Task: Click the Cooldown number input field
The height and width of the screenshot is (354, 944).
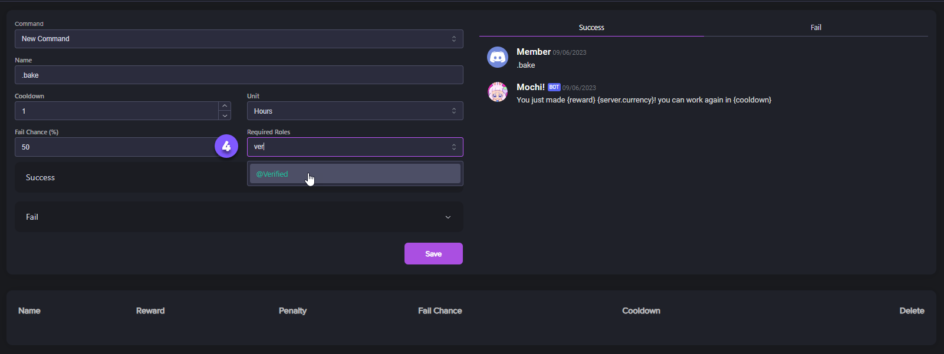Action: pos(117,111)
